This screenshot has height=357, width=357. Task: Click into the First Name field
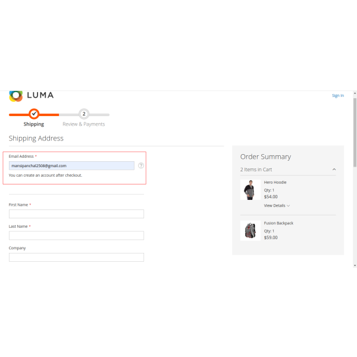76,214
